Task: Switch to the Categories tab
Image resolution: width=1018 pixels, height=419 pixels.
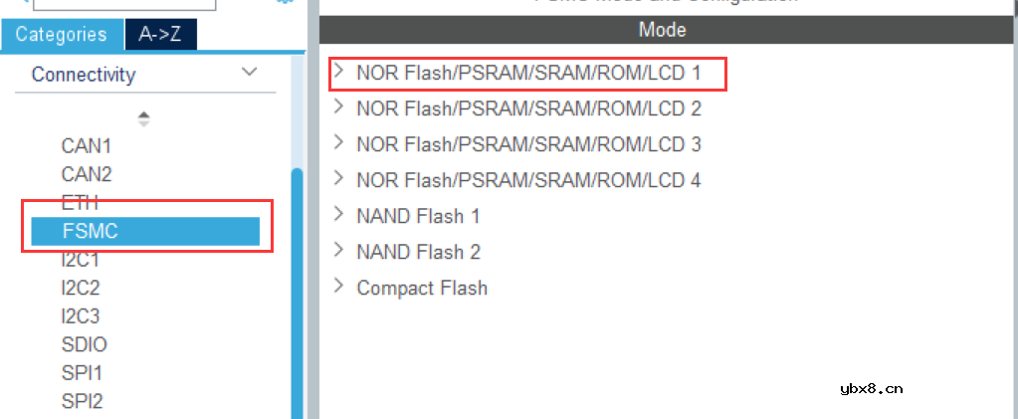Action: tap(61, 34)
